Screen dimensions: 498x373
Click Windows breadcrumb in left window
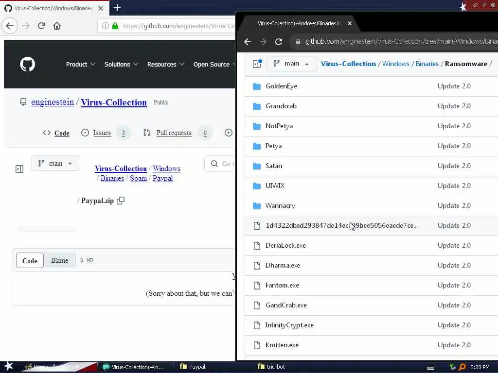click(x=166, y=169)
